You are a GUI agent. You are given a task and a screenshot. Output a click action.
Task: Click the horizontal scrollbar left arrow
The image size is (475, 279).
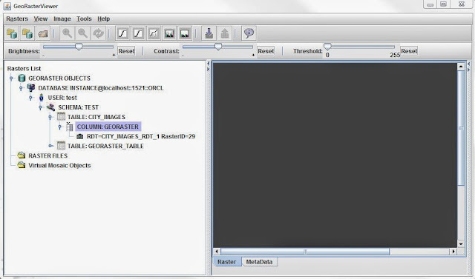217,251
